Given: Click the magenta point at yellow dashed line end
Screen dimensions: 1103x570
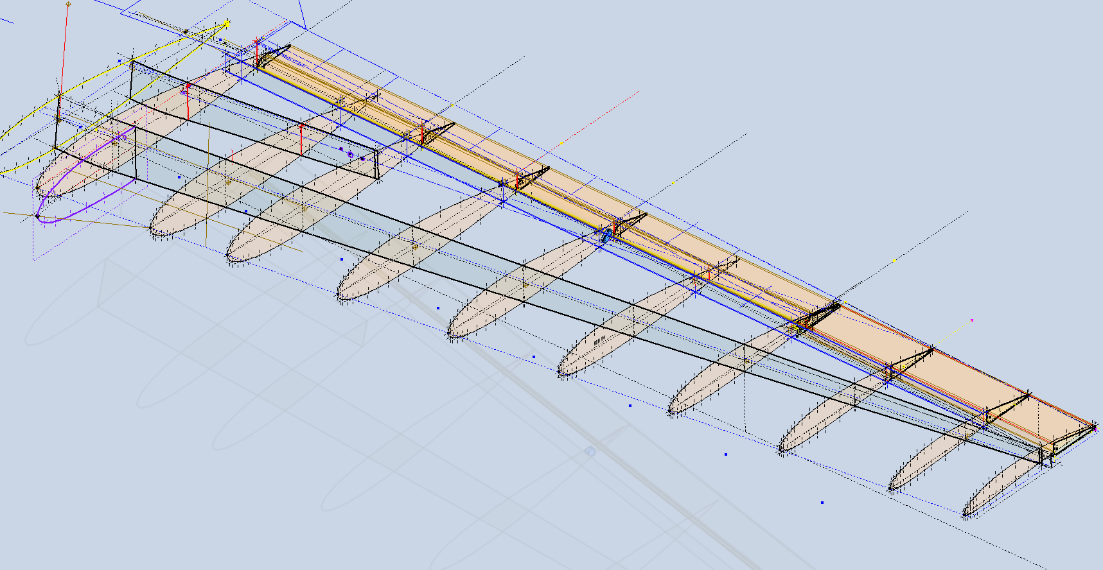Looking at the screenshot, I should pyautogui.click(x=972, y=320).
